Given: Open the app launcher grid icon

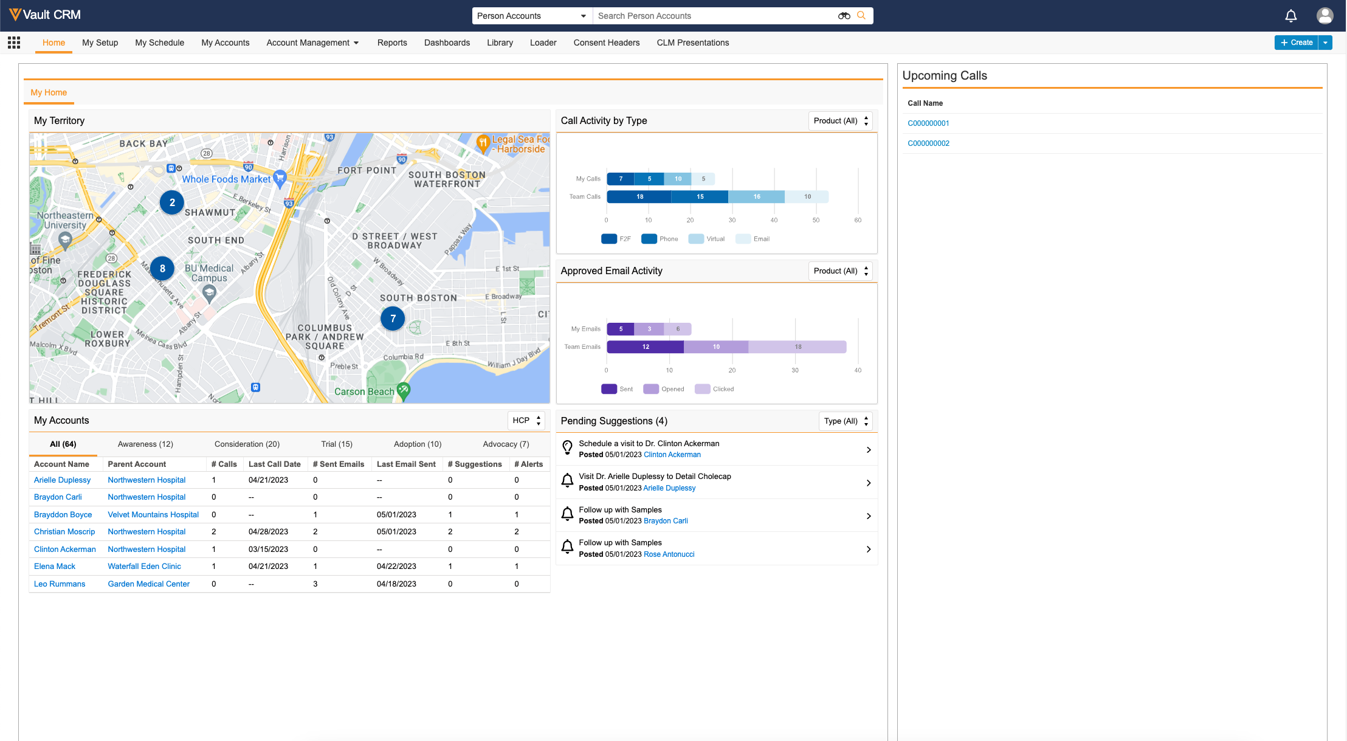Looking at the screenshot, I should 14,43.
